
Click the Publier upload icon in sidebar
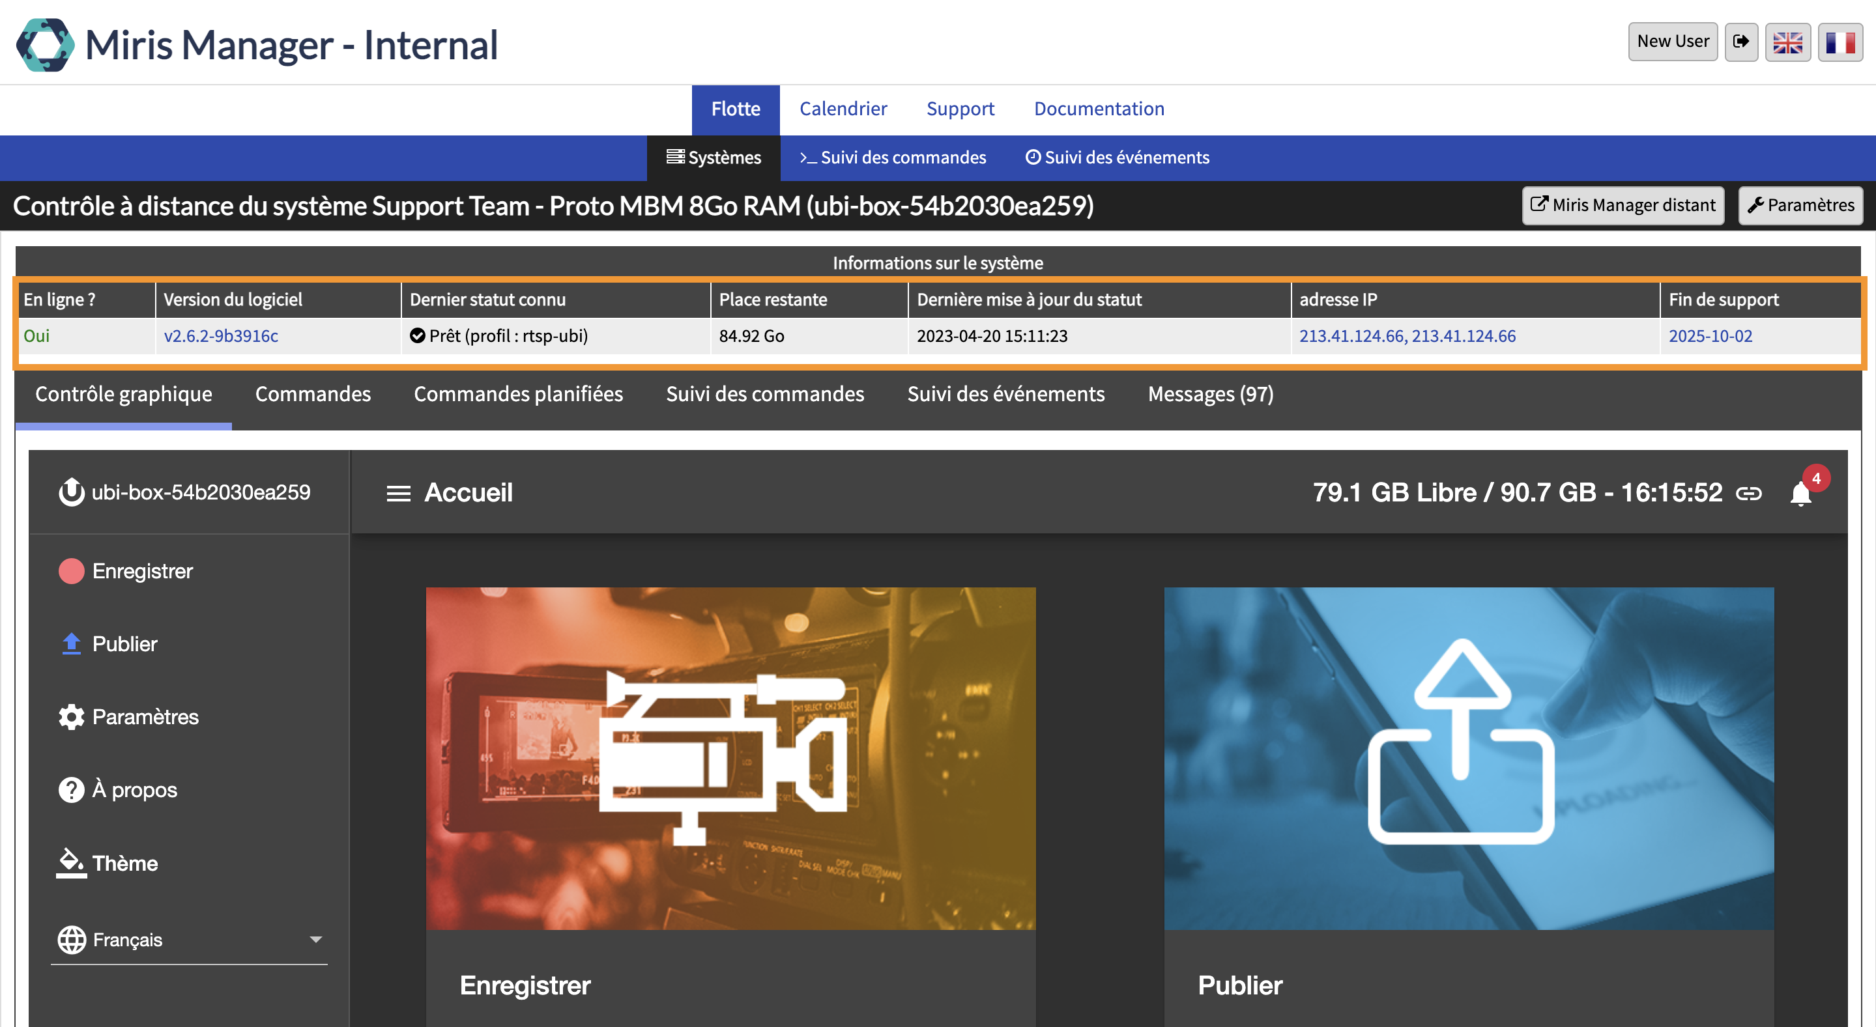point(72,644)
